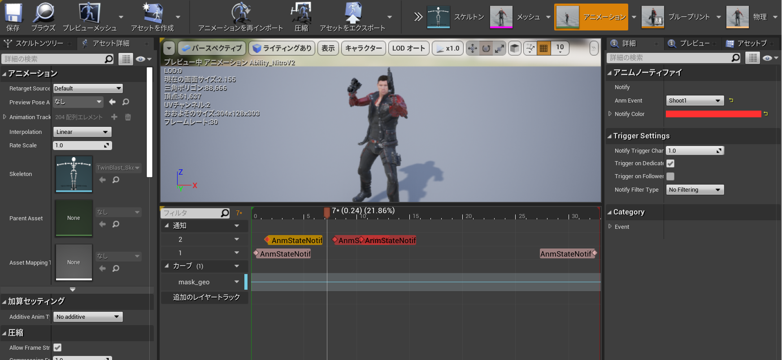Screen dimensions: 782x360
Task: Click the Save (保存) toolbar icon
Action: click(x=13, y=17)
